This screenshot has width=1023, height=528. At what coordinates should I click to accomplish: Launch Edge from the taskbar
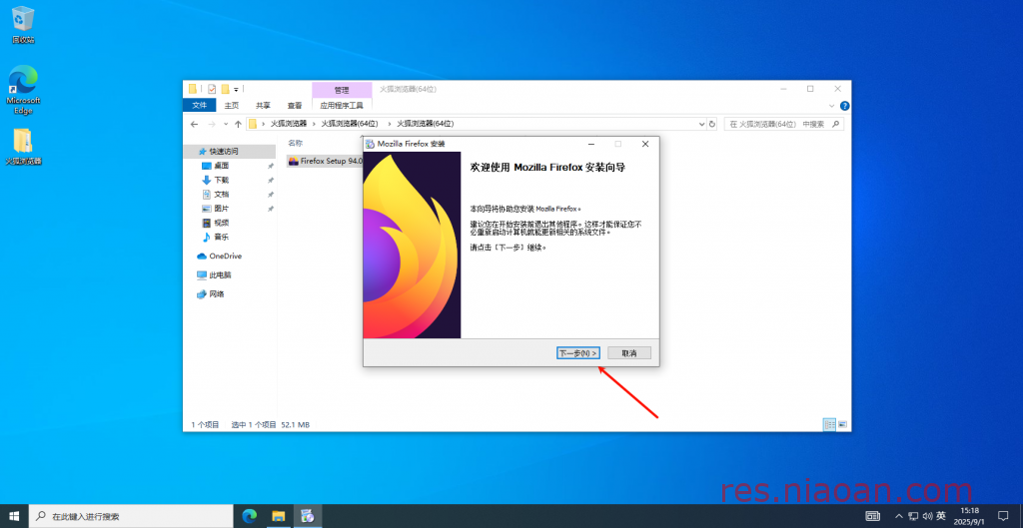pos(249,516)
